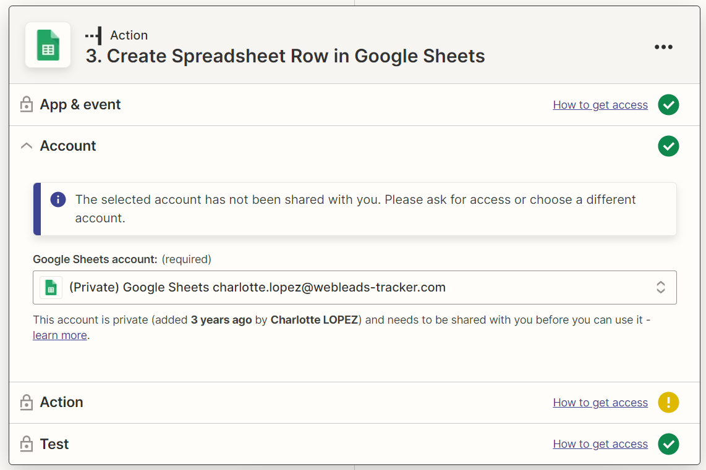Click the Account section title
706x470 pixels.
68,146
